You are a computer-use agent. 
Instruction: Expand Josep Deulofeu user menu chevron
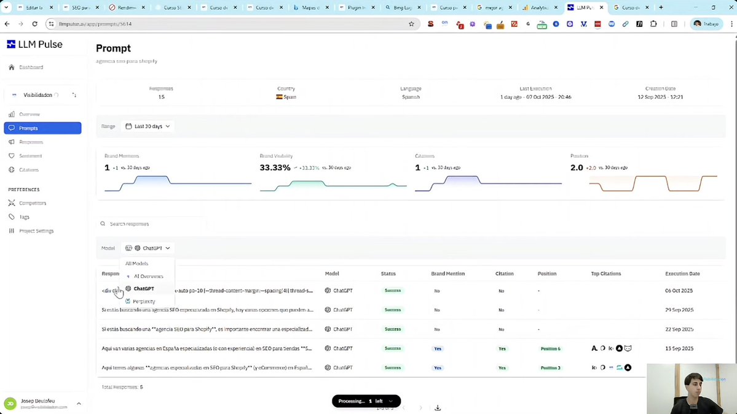pos(79,404)
